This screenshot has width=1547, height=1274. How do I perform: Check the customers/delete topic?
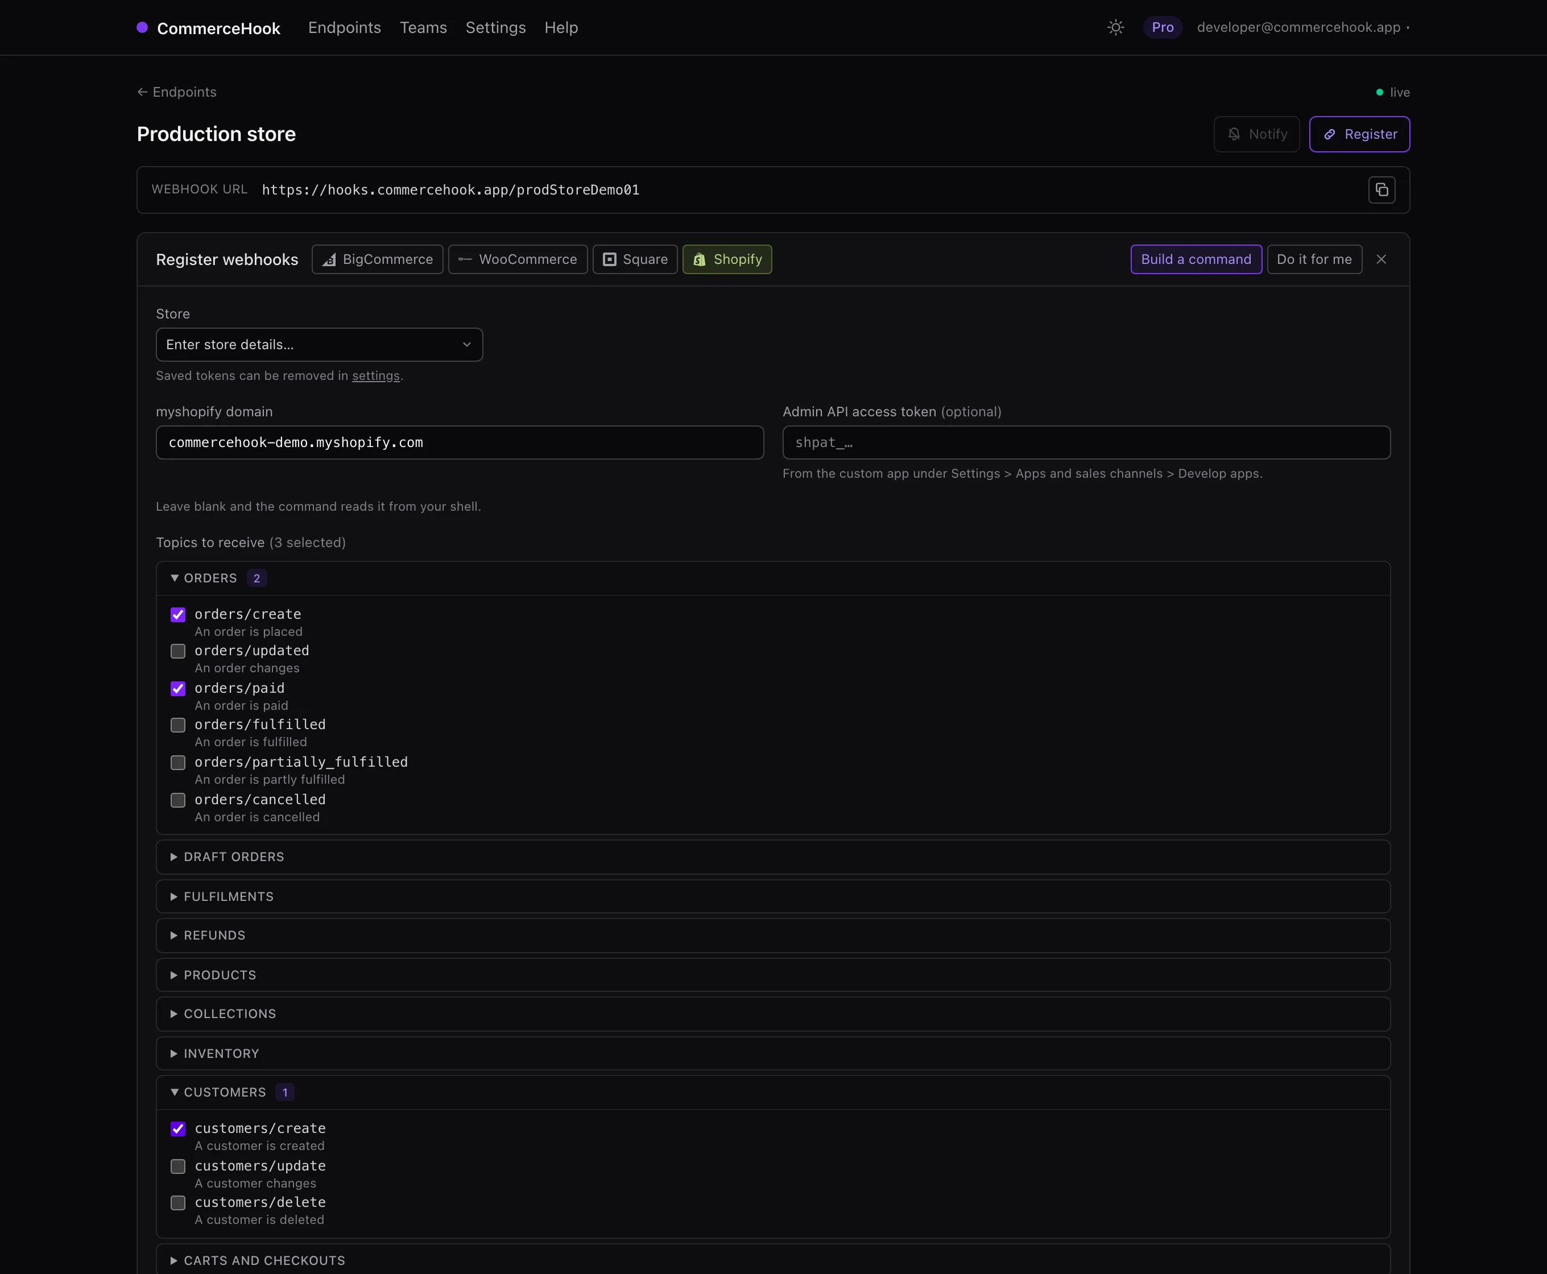(177, 1203)
